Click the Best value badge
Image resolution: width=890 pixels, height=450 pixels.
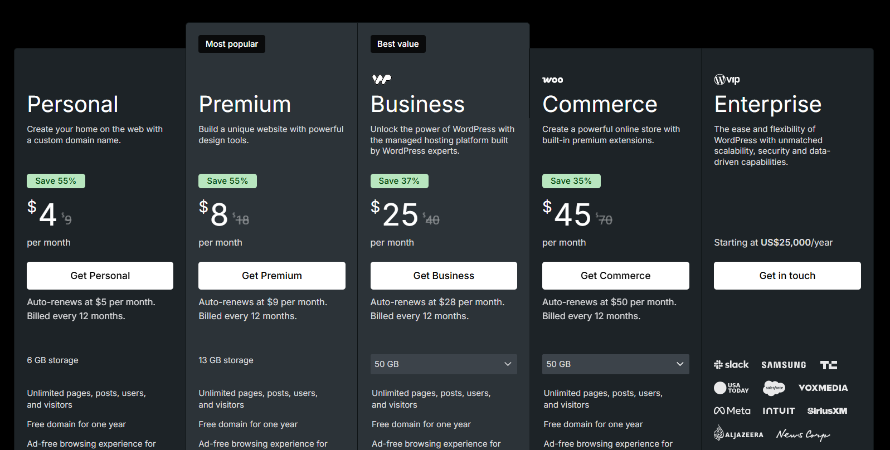398,44
